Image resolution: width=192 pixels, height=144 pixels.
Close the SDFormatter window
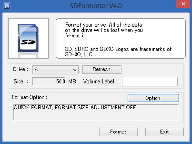pos(183,4)
